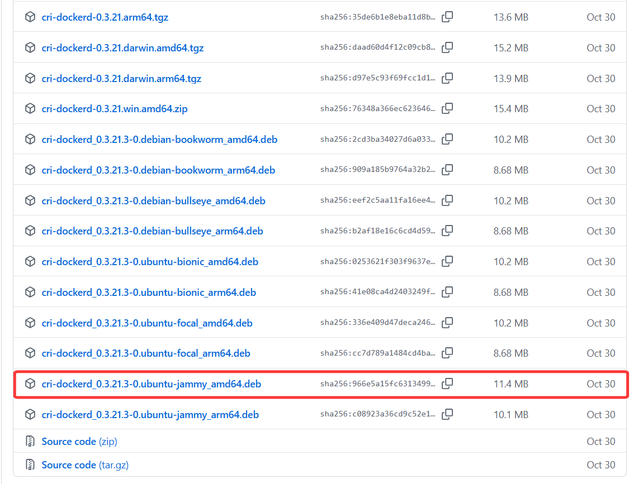Open cri-dockerd debian-bookworm_arm64.deb link
The image size is (638, 484).
tap(158, 170)
